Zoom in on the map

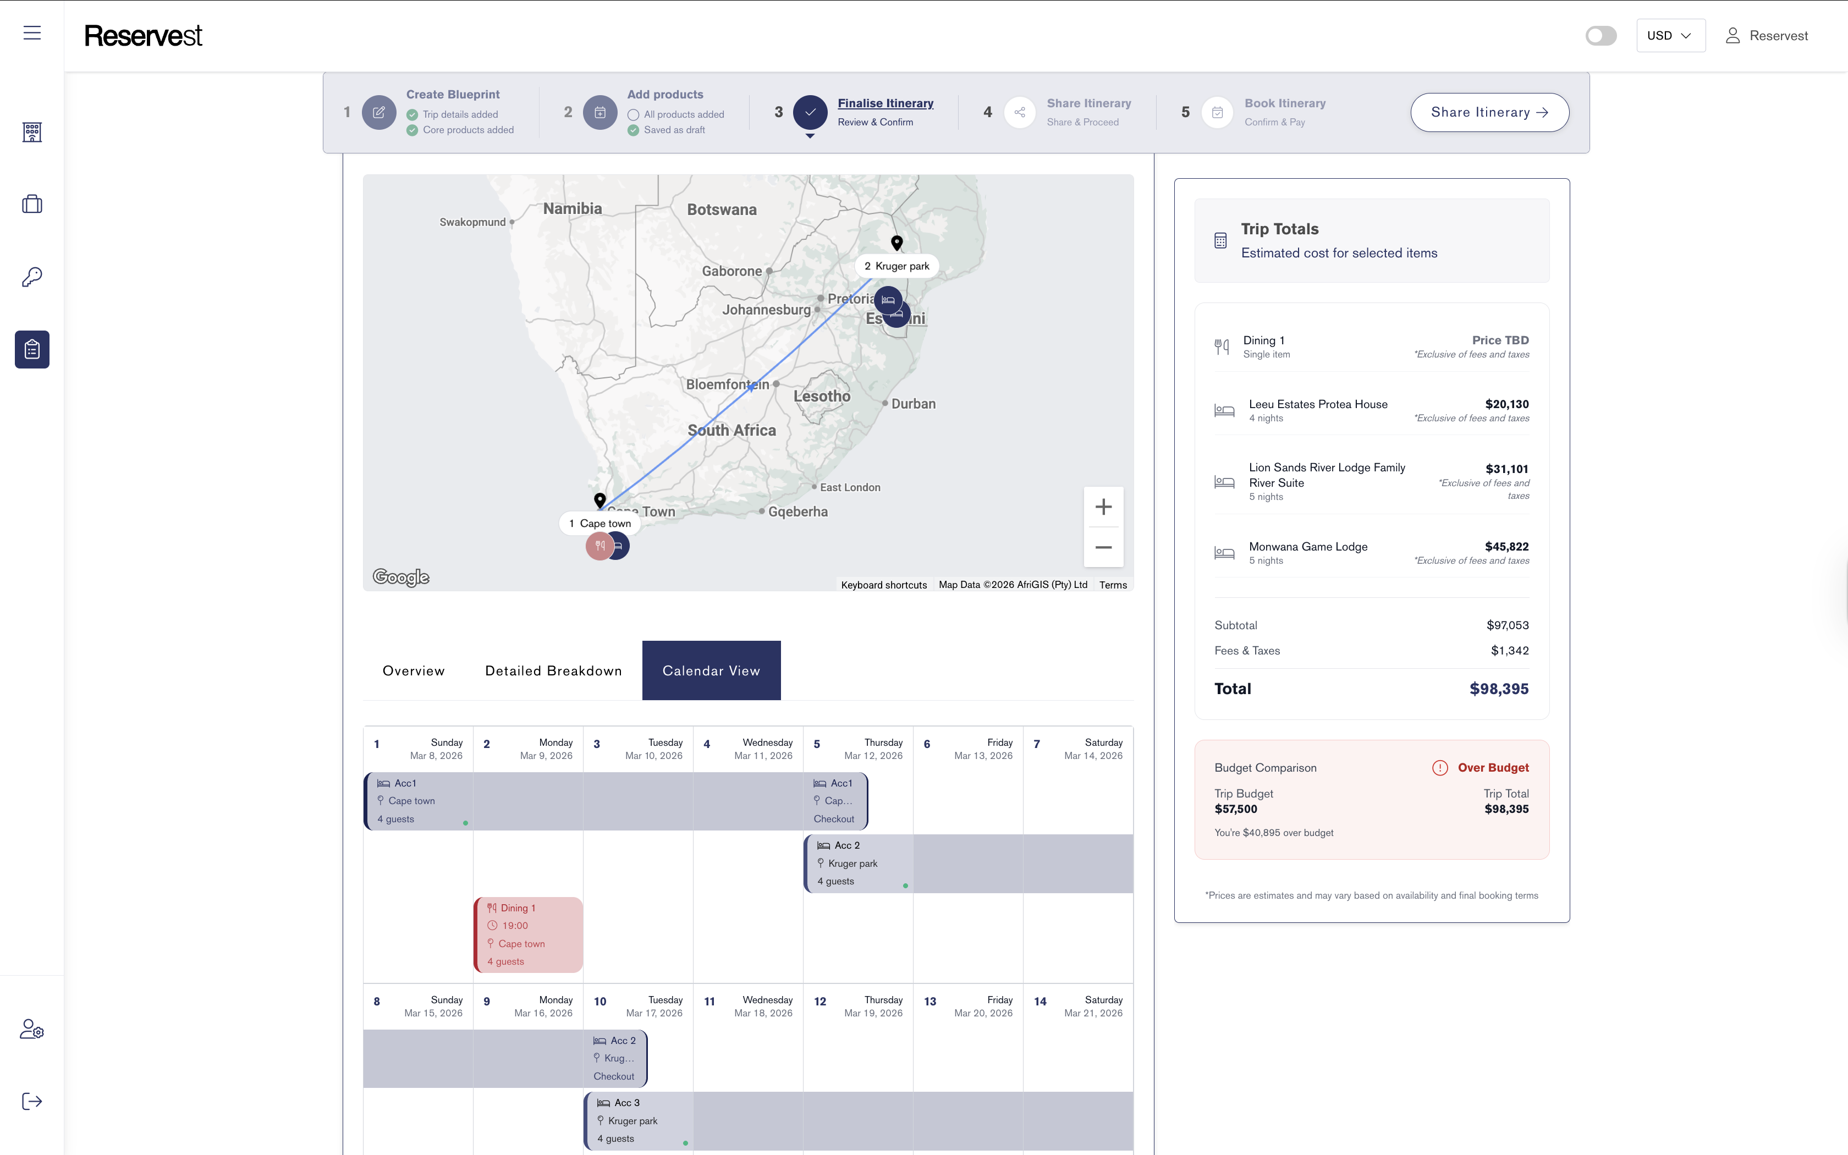pyautogui.click(x=1103, y=507)
